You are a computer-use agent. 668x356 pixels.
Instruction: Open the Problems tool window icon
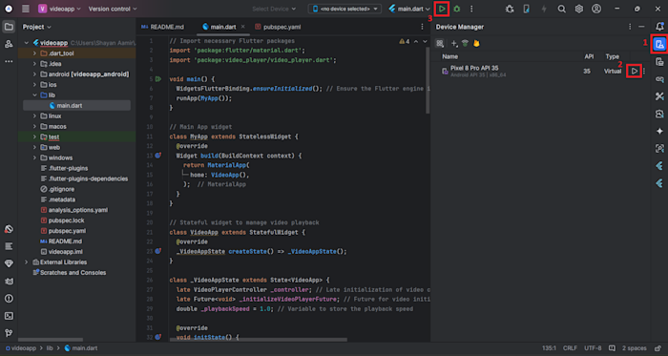[x=9, y=299]
